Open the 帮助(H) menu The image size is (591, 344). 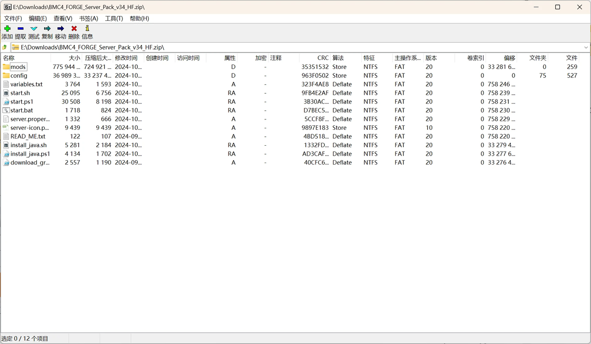click(139, 18)
